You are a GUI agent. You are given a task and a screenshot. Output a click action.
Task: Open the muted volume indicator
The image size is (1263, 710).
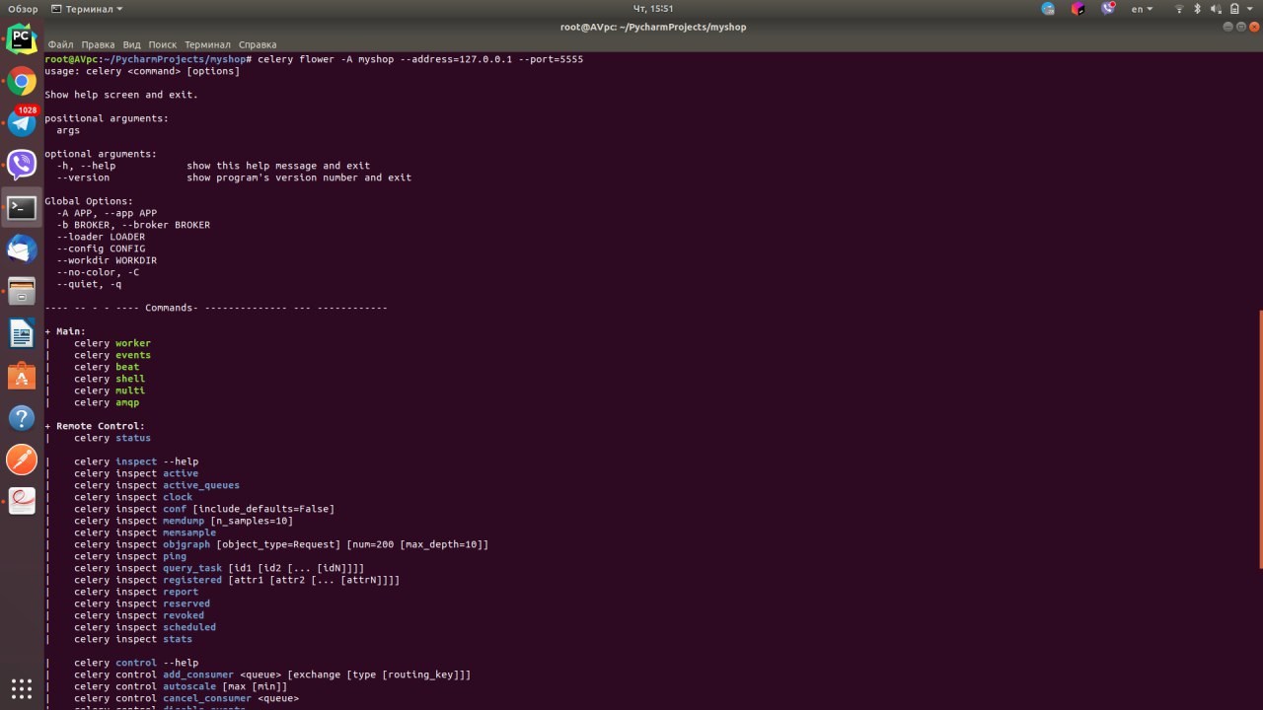[1215, 8]
